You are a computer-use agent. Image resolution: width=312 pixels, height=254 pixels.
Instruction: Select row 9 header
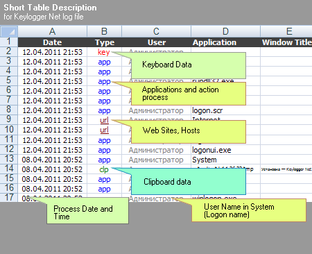[x=9, y=119]
